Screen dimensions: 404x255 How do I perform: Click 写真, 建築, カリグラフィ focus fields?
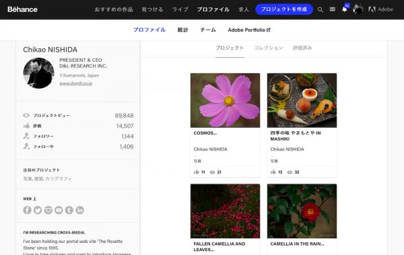pyautogui.click(x=47, y=178)
